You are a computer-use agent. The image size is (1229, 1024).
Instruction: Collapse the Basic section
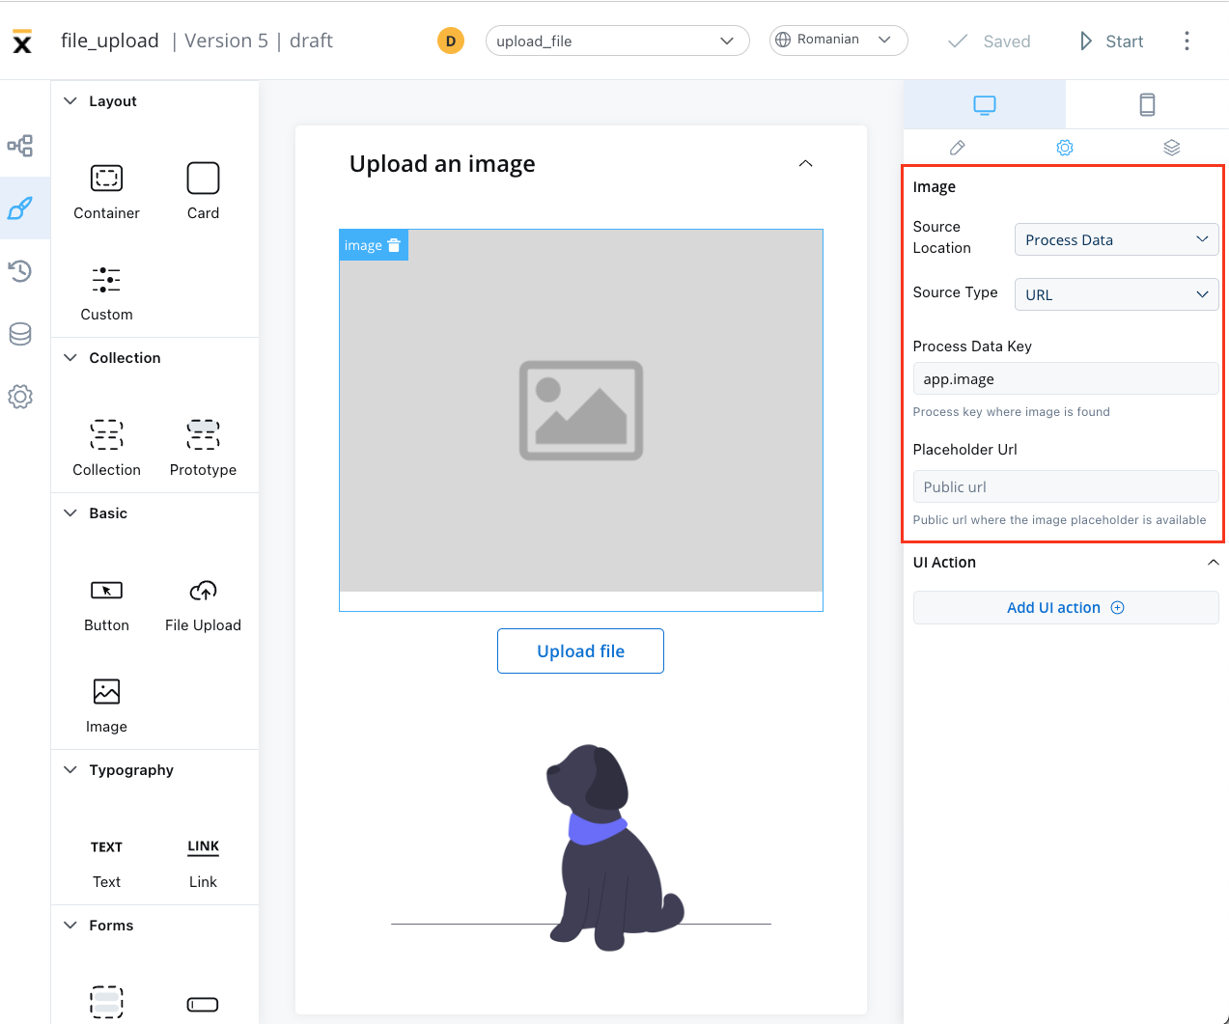pyautogui.click(x=70, y=512)
